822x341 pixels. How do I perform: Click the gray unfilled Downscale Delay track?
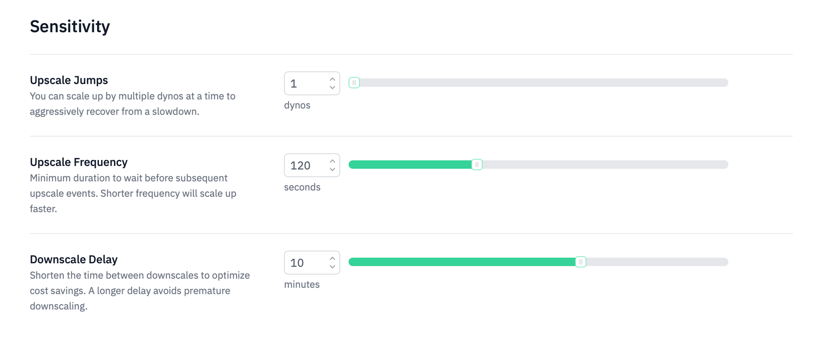[x=655, y=262]
